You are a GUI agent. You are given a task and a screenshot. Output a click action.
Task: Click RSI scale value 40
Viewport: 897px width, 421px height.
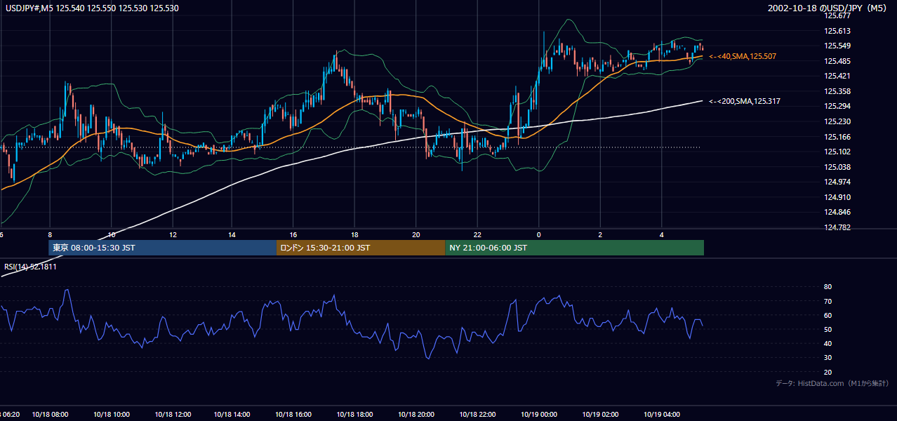828,343
